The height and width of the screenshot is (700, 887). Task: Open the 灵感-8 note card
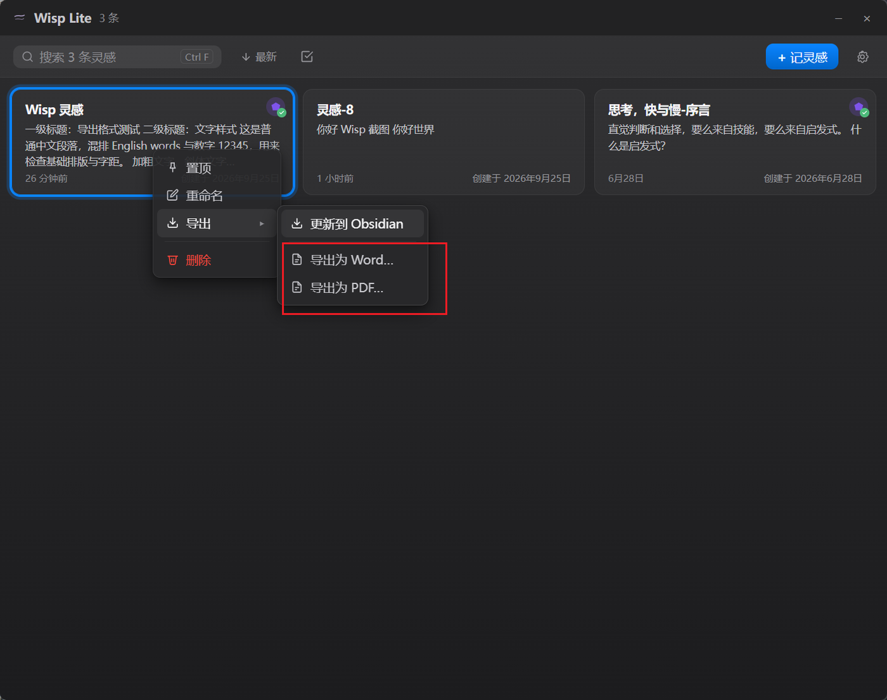443,142
